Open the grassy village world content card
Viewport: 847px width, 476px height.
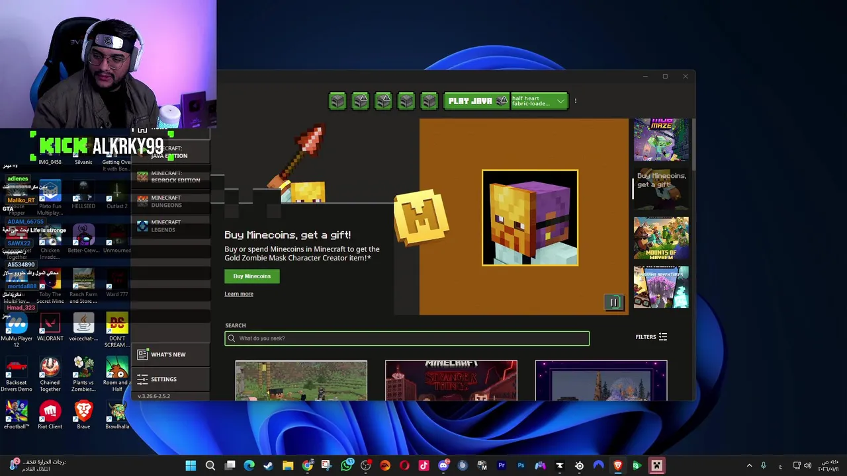click(x=301, y=380)
